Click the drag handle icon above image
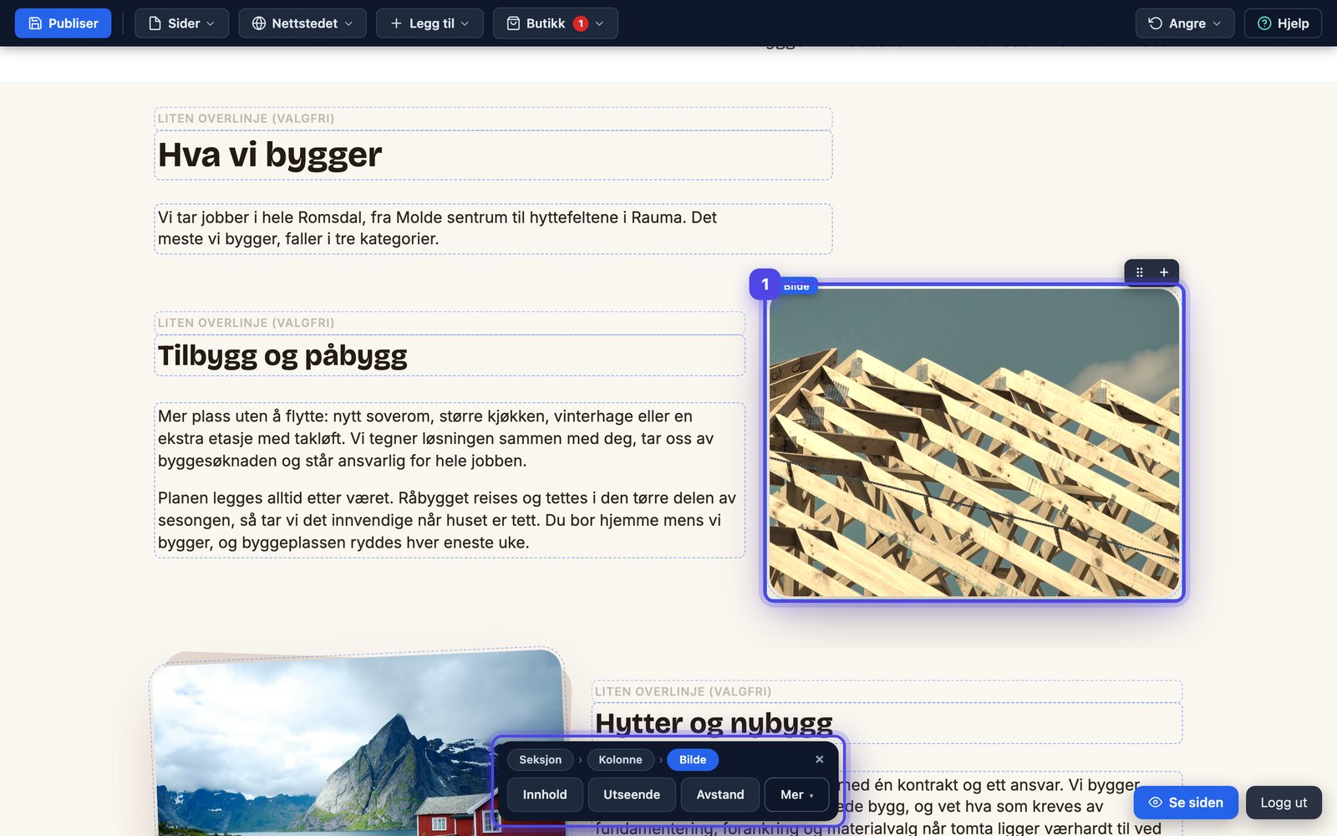 click(1139, 272)
